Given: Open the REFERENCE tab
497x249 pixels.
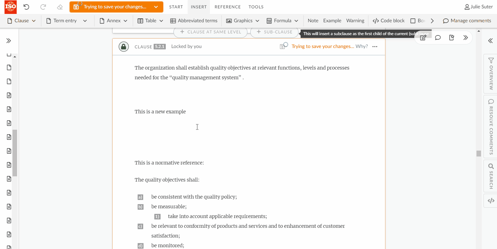Looking at the screenshot, I should pyautogui.click(x=228, y=7).
